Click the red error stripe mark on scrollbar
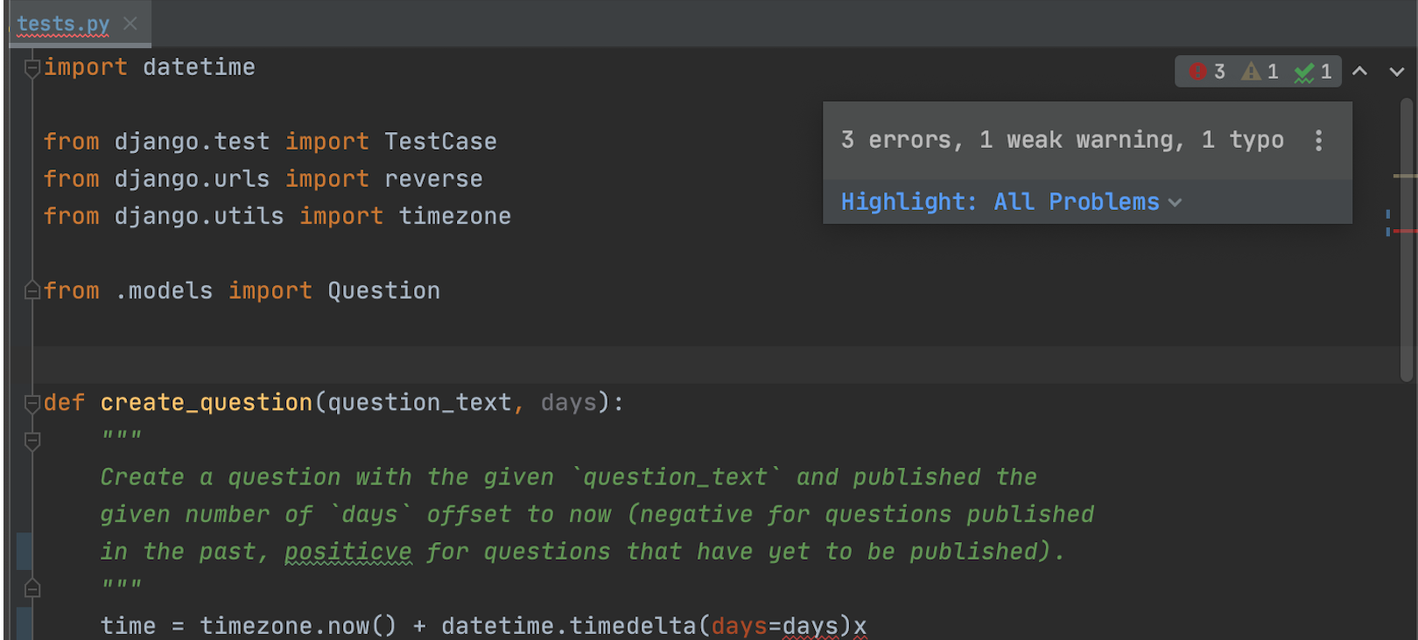Viewport: 1418px width, 640px height. [1404, 231]
